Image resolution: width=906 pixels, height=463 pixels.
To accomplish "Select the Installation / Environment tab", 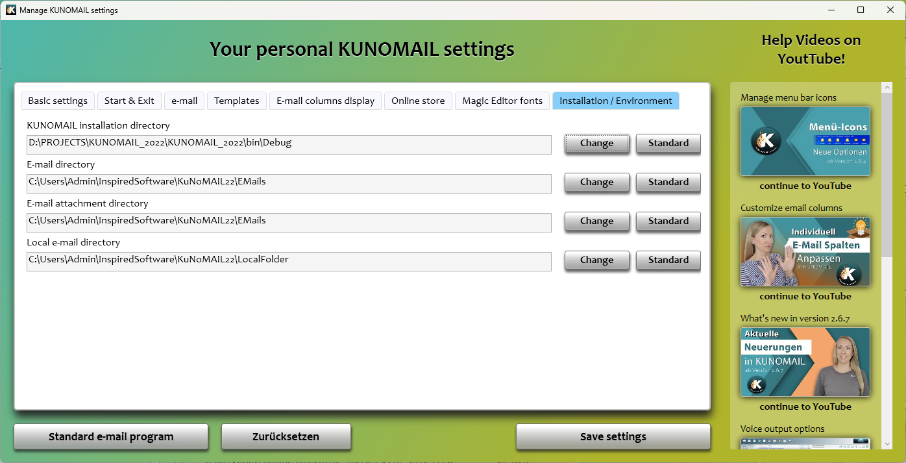I will point(616,101).
